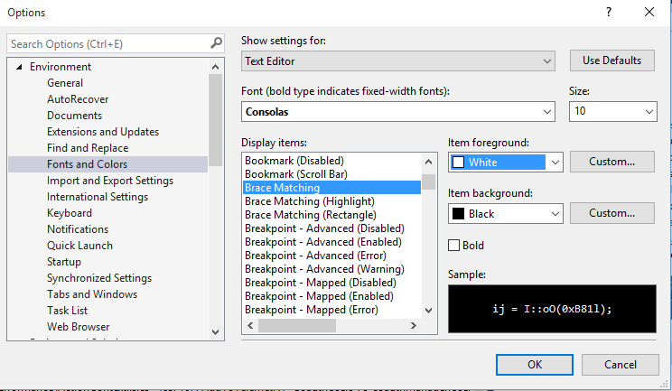The image size is (672, 391).
Task: Select Breakpoint - Mapped (Disabled) item
Action: coord(321,283)
